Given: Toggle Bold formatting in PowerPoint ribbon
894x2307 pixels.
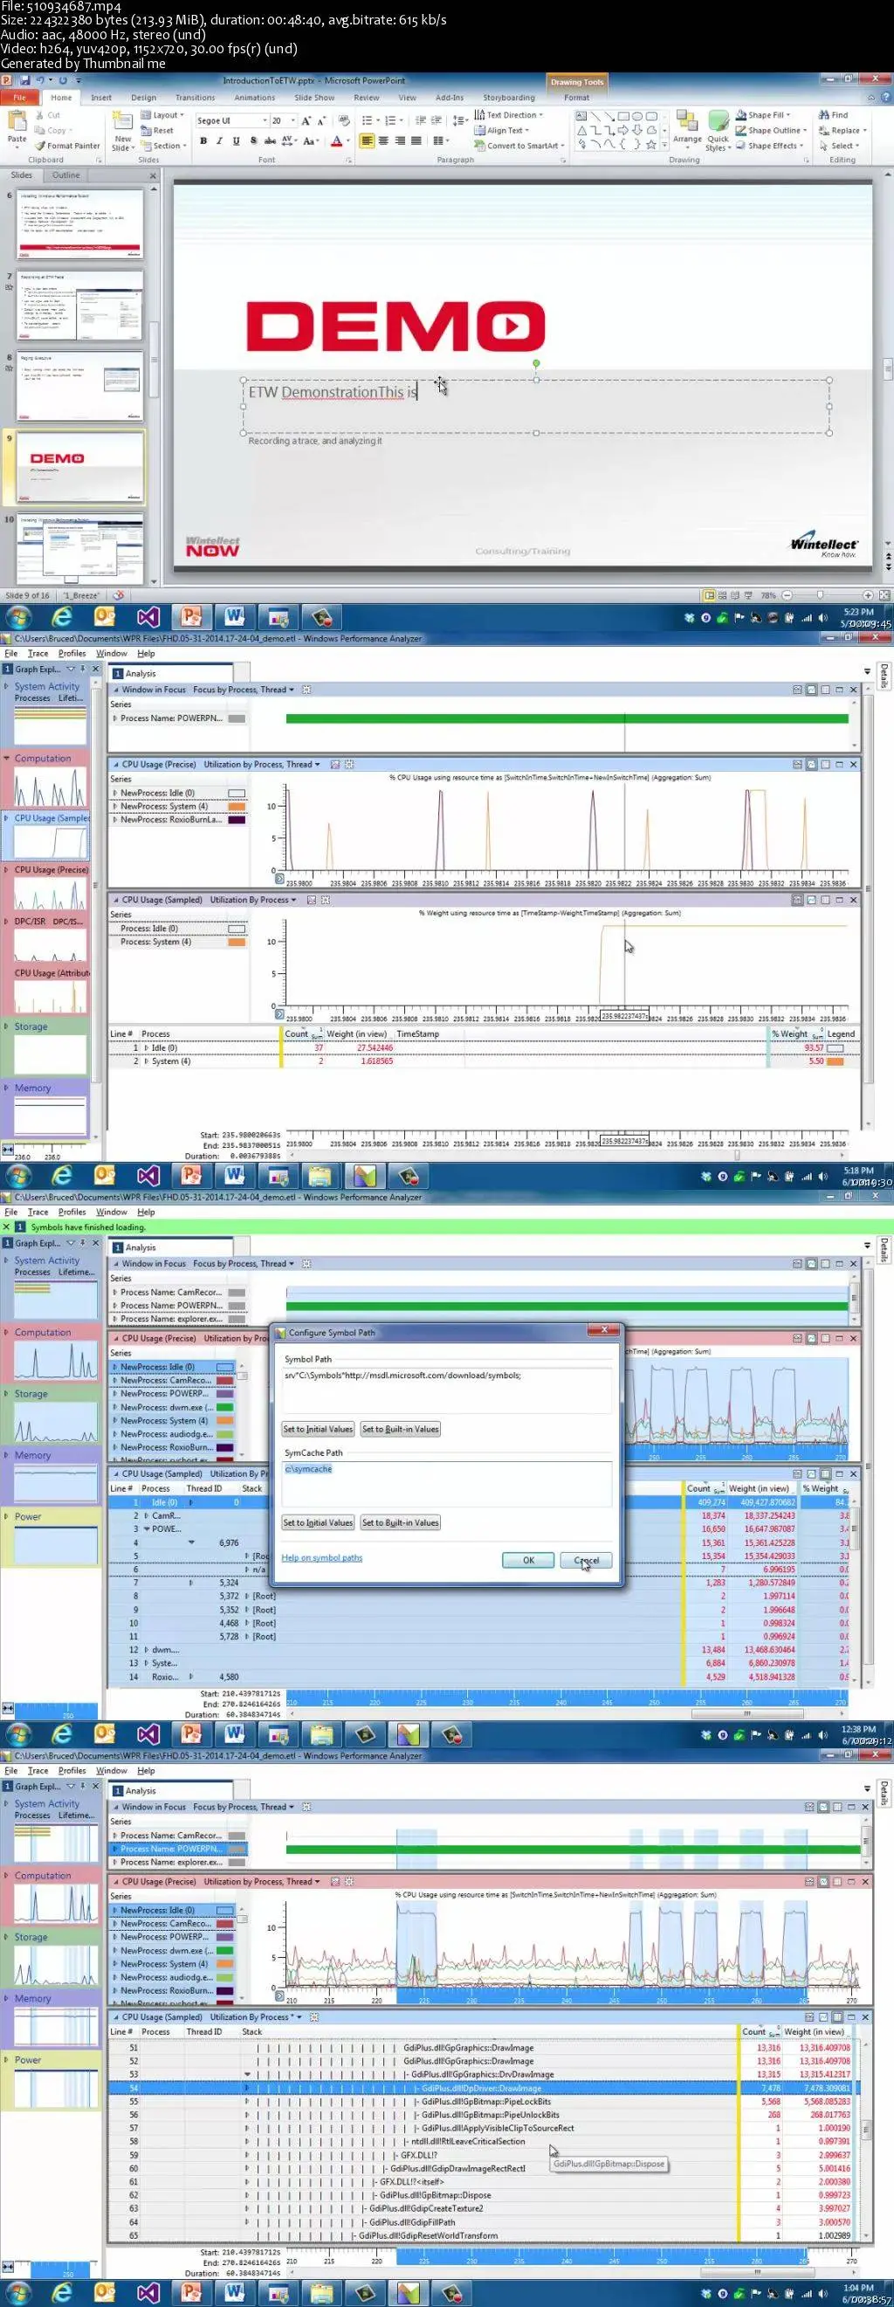Looking at the screenshot, I should 203,141.
